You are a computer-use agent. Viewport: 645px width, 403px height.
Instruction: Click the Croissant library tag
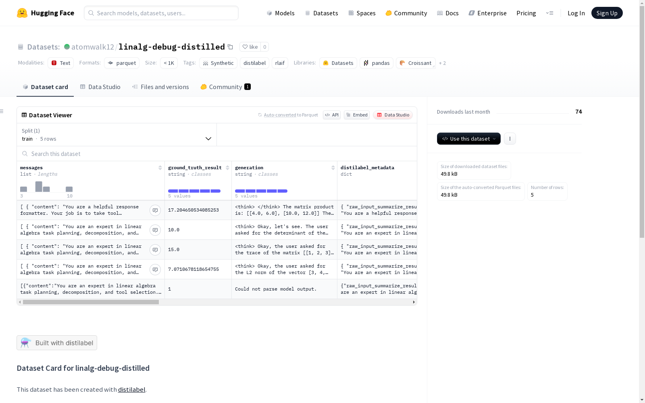(416, 63)
